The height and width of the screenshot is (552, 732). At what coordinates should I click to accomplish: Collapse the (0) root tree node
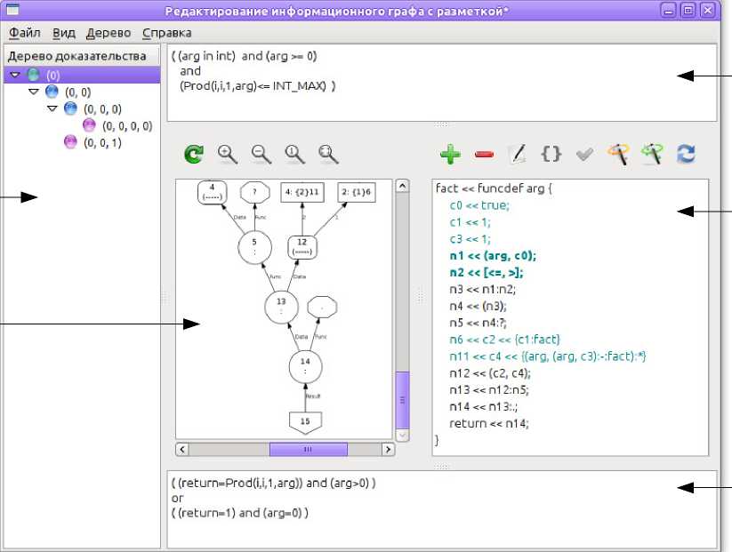click(14, 76)
